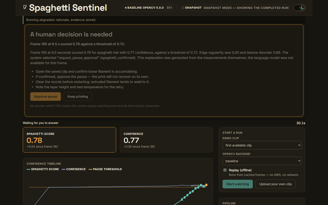Toggle the dark mode moon switch
Viewport: 328px width, 205px height.
tap(299, 8)
